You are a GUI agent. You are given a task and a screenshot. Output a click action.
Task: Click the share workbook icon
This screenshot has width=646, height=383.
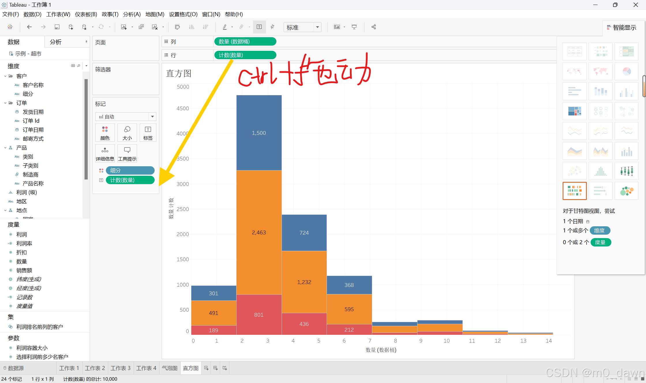pyautogui.click(x=374, y=27)
